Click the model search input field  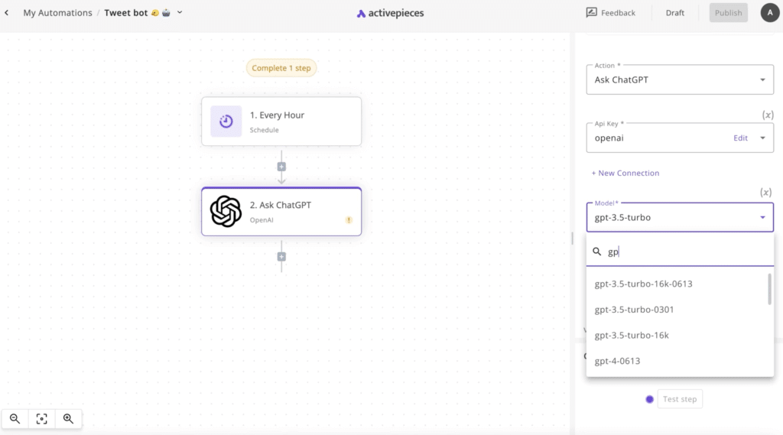[x=684, y=252]
